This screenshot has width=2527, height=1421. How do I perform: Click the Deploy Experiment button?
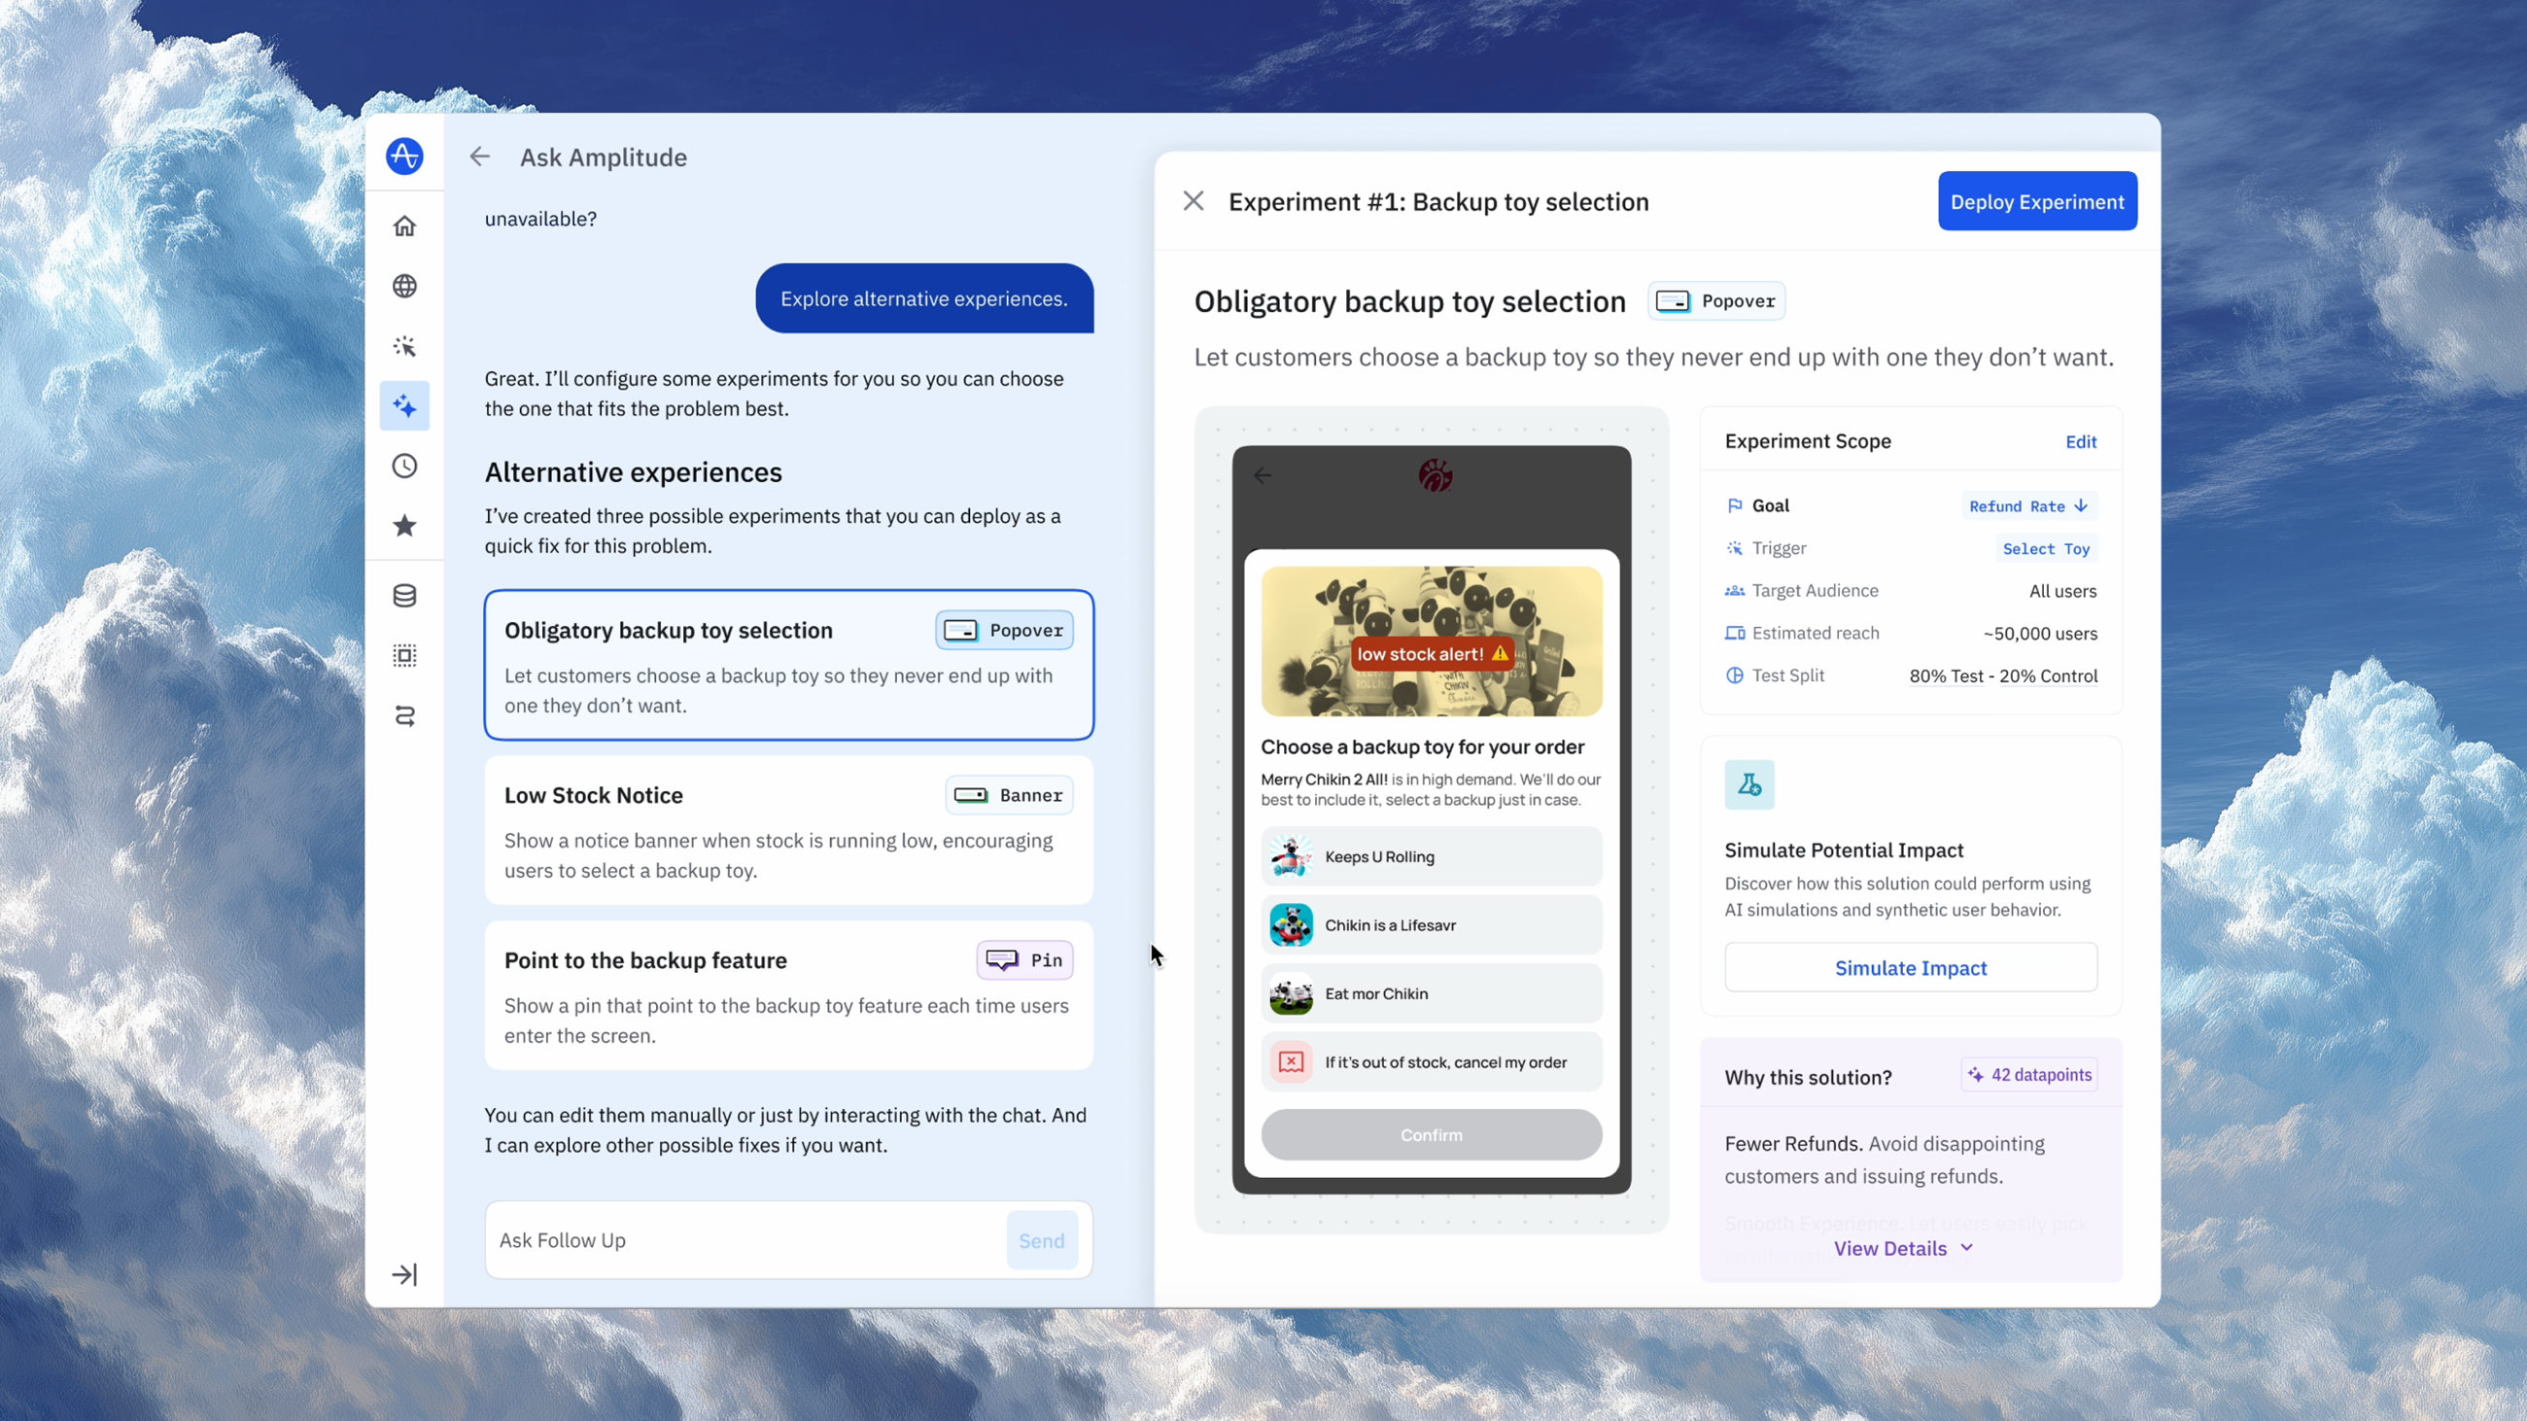point(2037,201)
